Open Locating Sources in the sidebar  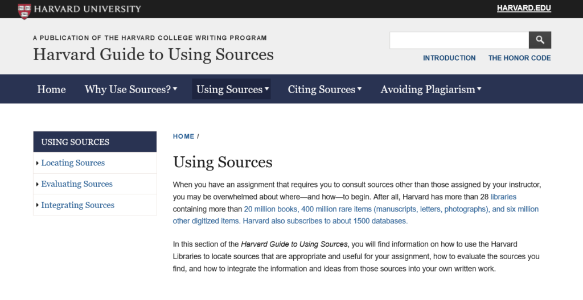coord(73,163)
